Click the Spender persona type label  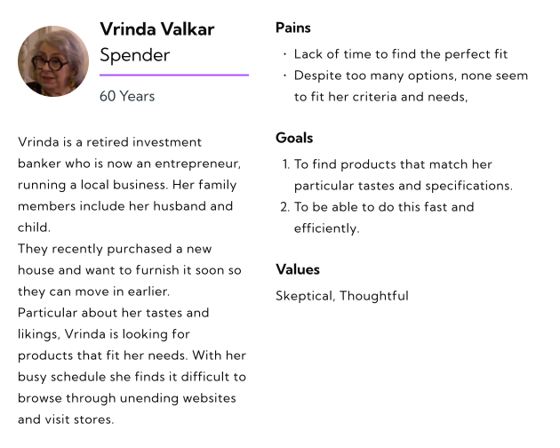[134, 55]
